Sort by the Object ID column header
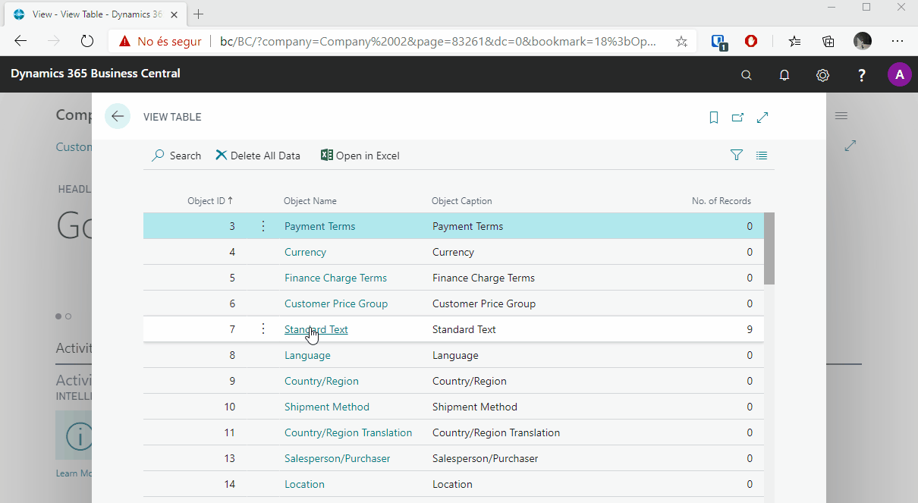The image size is (918, 503). [x=210, y=201]
